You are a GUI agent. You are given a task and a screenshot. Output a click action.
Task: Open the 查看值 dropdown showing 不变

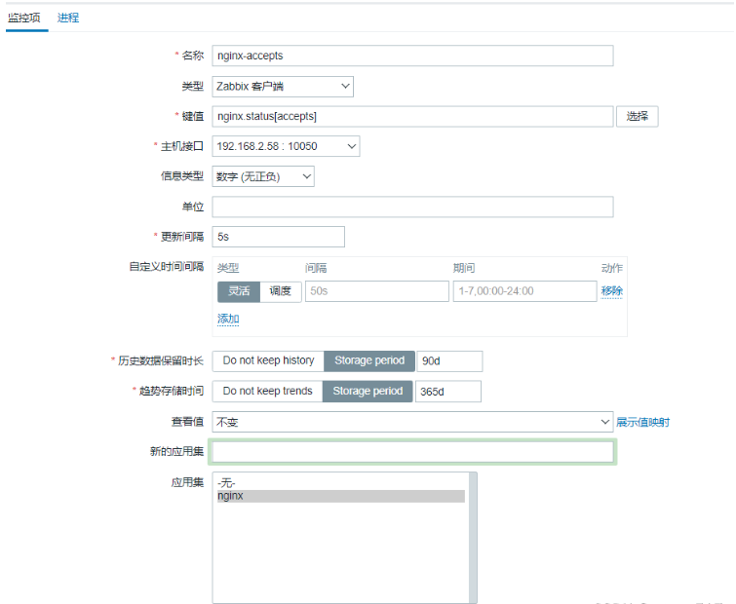[x=412, y=422]
